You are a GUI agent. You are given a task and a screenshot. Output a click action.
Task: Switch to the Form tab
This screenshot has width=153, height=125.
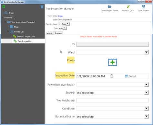pos(49,33)
